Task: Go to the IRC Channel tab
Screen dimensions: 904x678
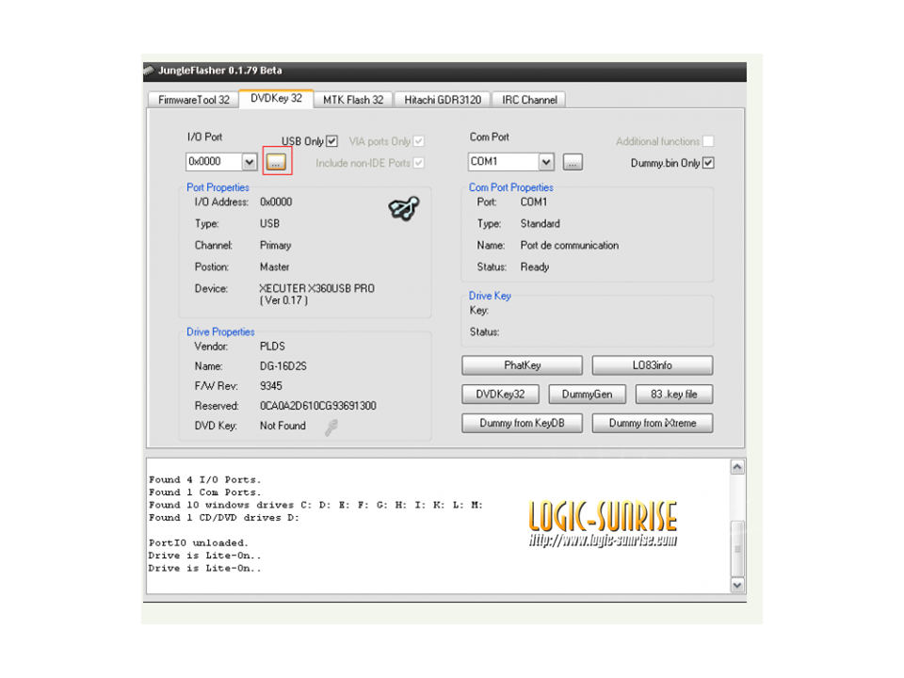Action: pos(529,100)
